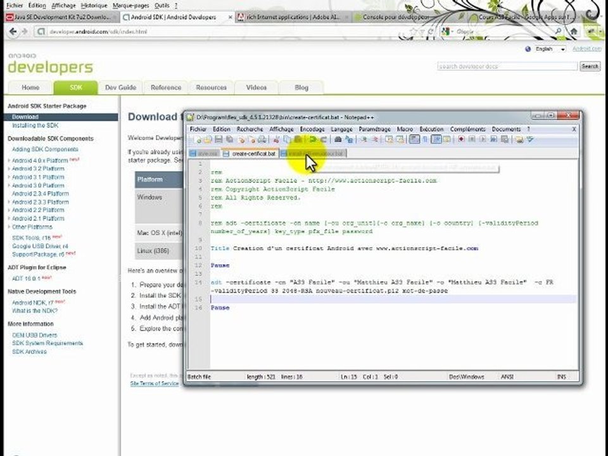Viewport: 608px width, 456px height.
Task: Click the Close document icon in the toolbar
Action: [x=242, y=139]
